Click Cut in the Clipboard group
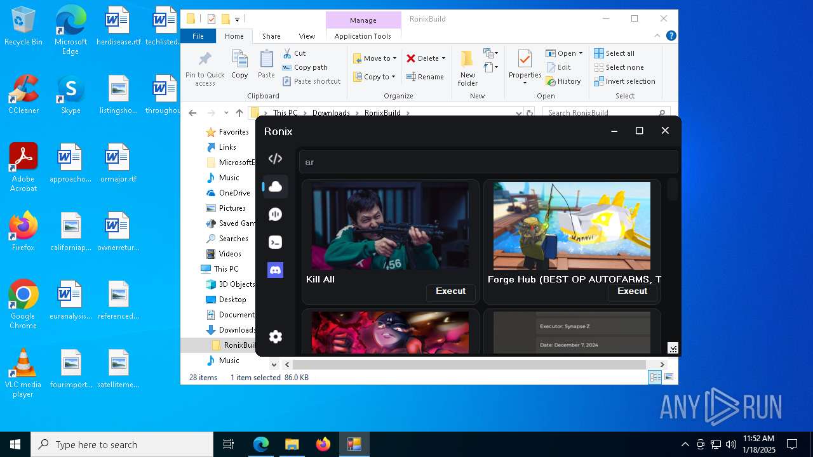Viewport: 813px width, 457px height. coord(294,53)
